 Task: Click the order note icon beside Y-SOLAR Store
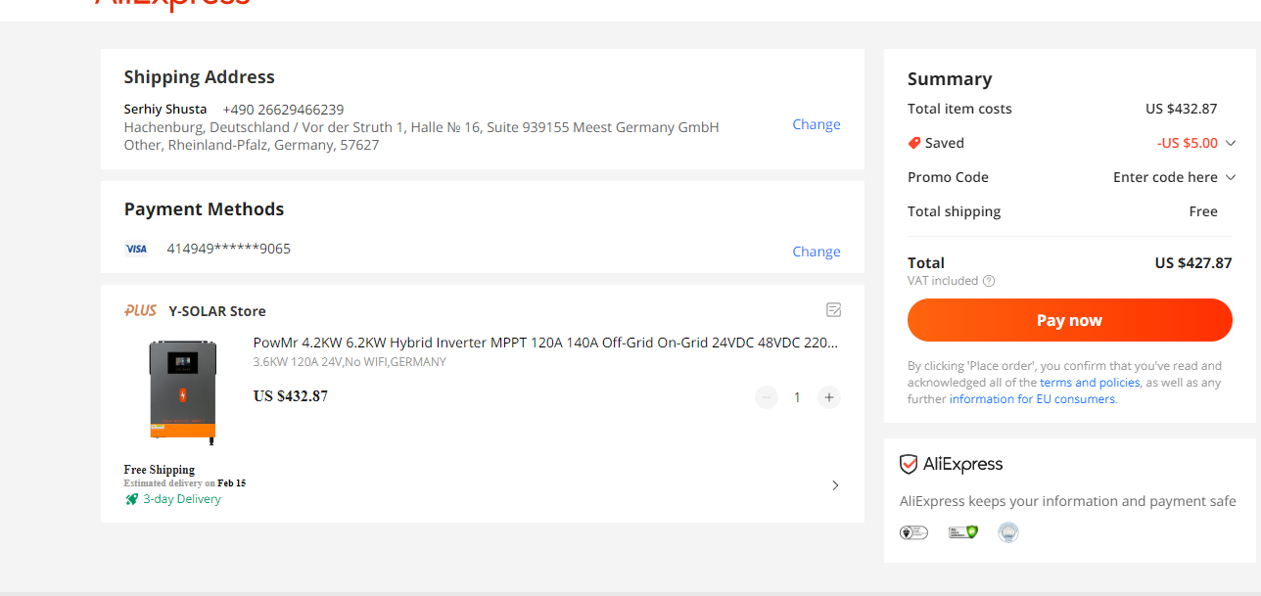click(x=833, y=310)
